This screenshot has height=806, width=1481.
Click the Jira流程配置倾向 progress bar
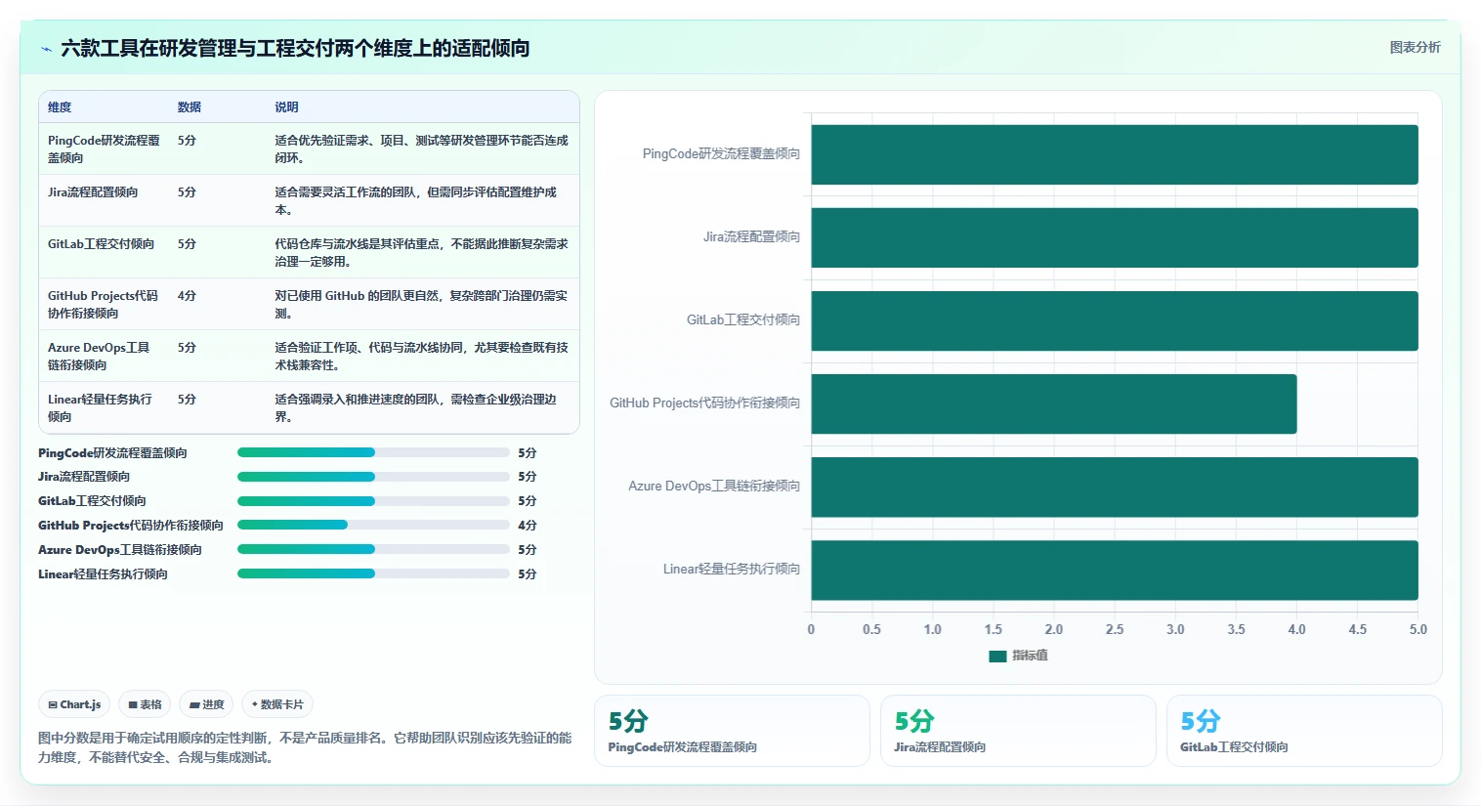[373, 477]
